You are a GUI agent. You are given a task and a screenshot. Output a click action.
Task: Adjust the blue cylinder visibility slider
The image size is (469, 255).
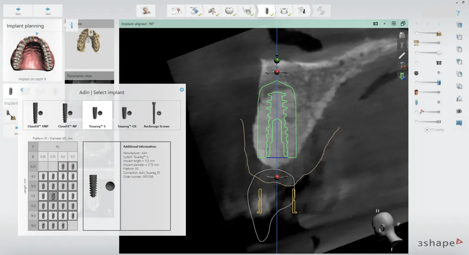tap(428, 82)
